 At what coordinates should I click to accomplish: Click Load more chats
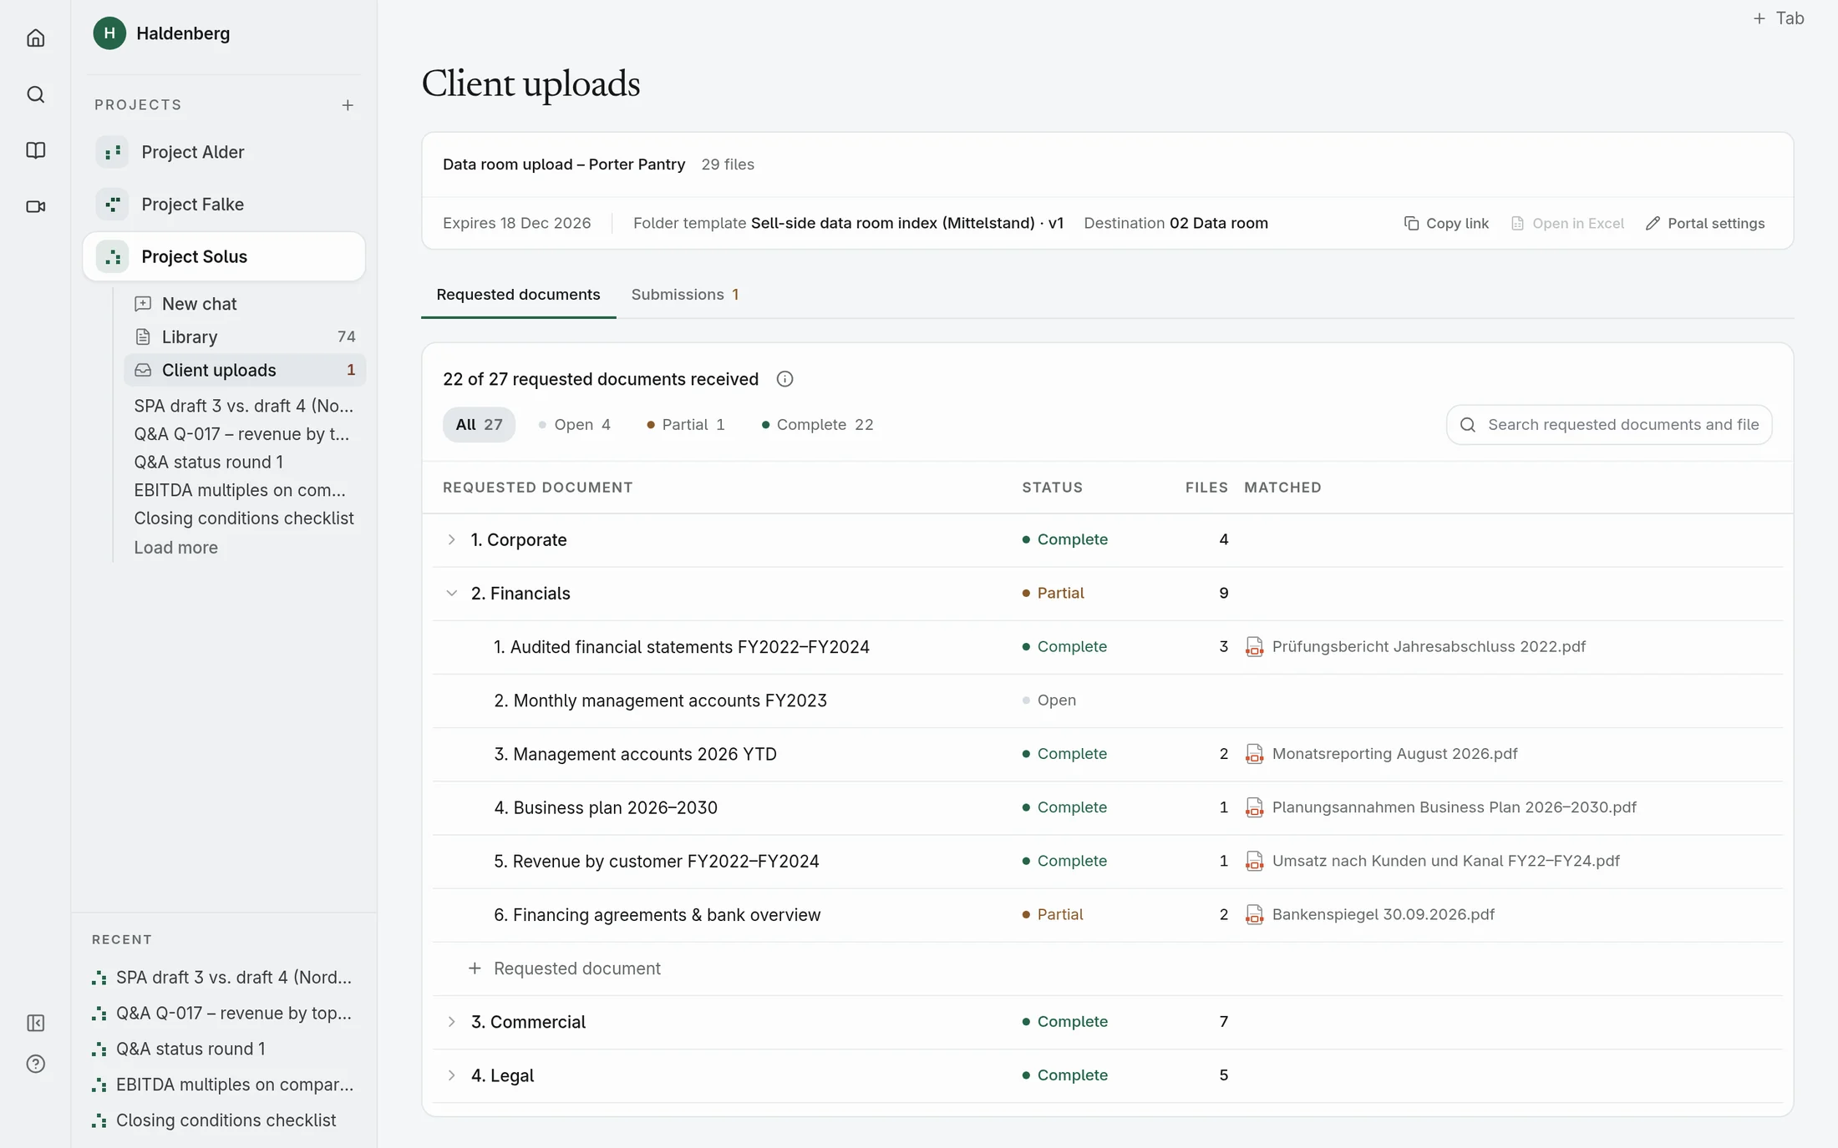coord(175,548)
